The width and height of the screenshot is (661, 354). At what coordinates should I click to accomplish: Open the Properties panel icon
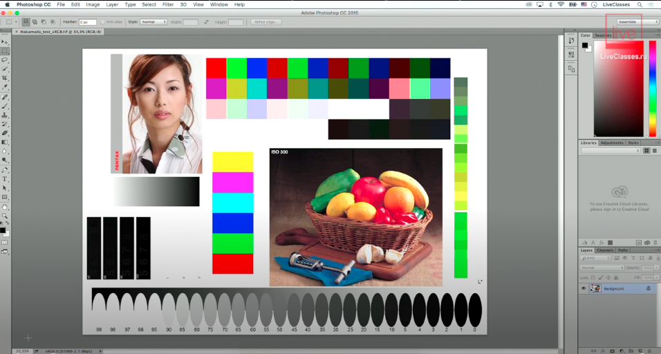(571, 54)
